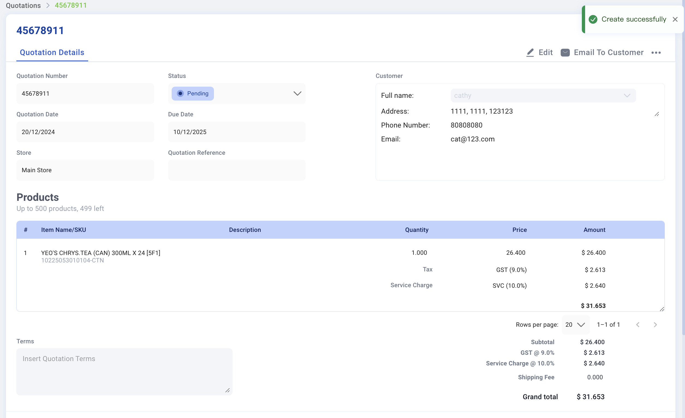Viewport: 685px width, 418px height.
Task: Click the Insert Quotation Terms textarea
Action: pyautogui.click(x=124, y=372)
